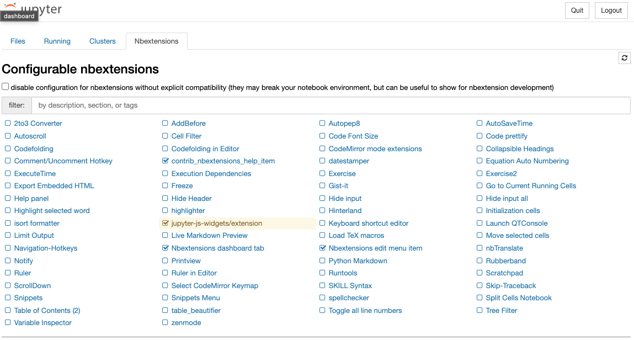Click checked box beside contrib_nbextensions_help_item
634x340 pixels.
point(165,161)
